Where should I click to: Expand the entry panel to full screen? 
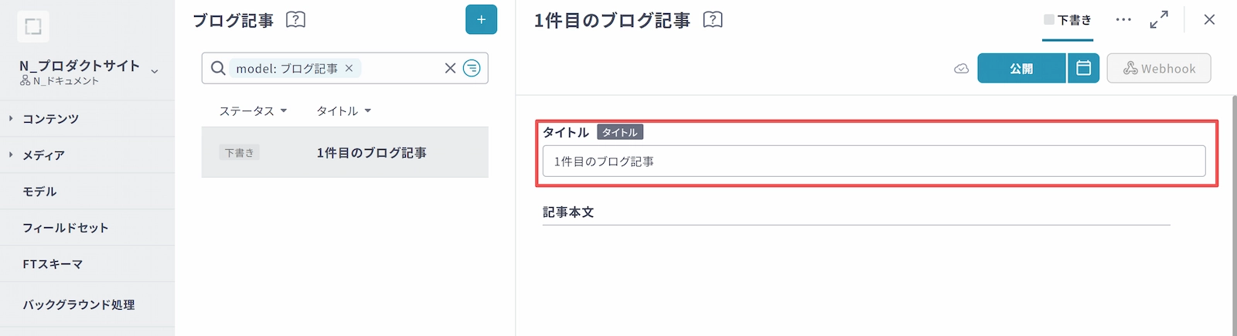[1158, 20]
